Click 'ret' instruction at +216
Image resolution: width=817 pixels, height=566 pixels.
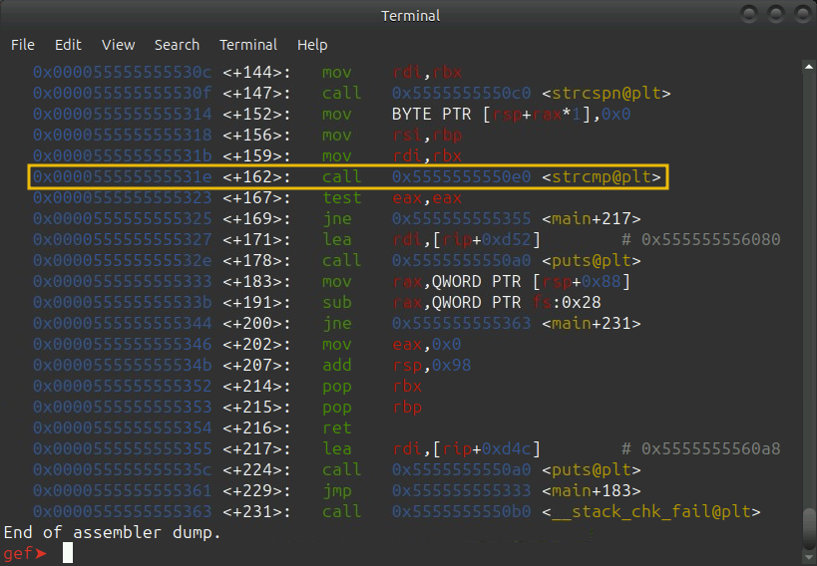(337, 428)
